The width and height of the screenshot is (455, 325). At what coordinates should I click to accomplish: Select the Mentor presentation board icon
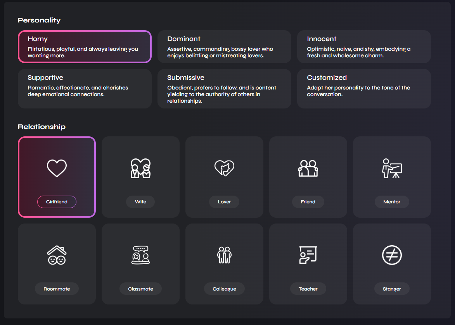pos(392,168)
